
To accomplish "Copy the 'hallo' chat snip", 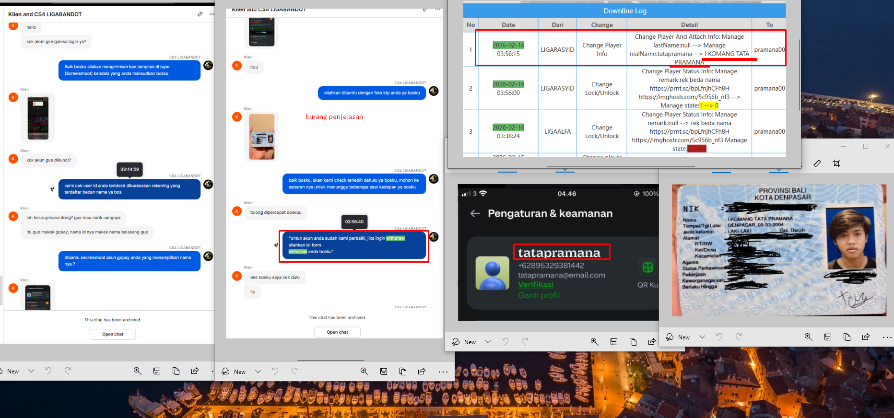I will (x=176, y=371).
